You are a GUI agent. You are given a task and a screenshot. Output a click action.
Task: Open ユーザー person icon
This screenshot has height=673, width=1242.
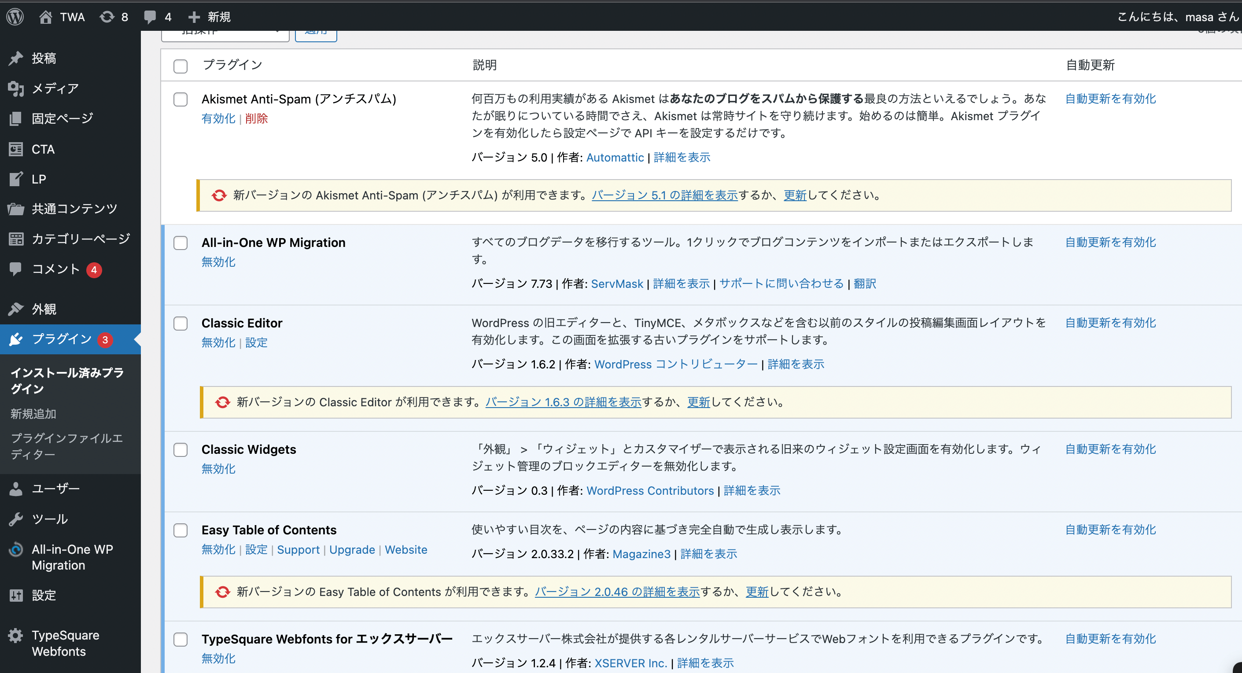click(x=16, y=489)
